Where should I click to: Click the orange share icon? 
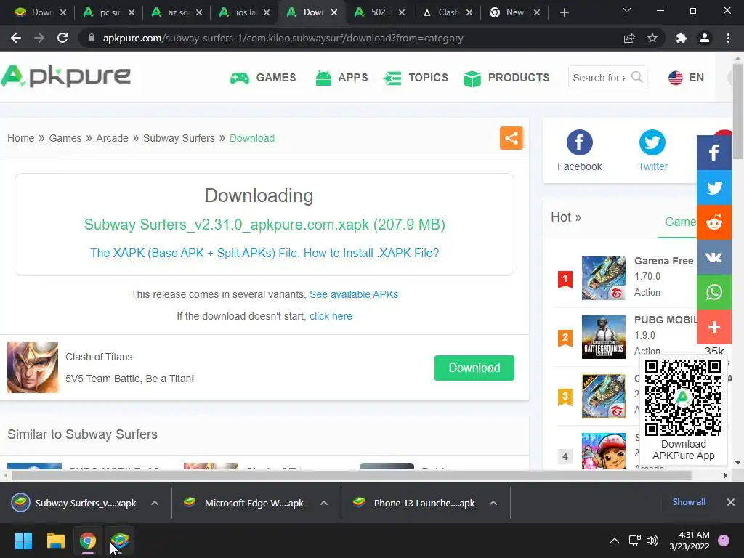click(x=511, y=138)
